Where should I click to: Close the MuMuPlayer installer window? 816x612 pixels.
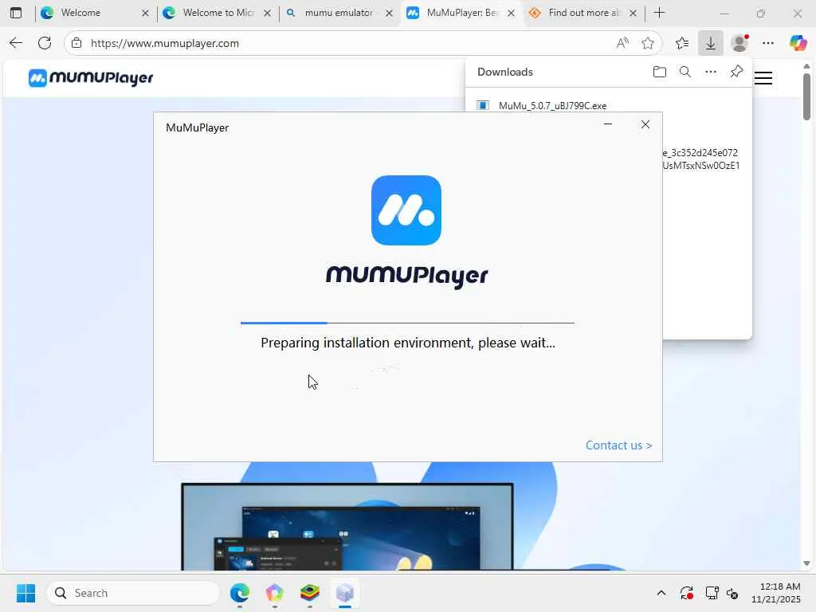pyautogui.click(x=645, y=124)
